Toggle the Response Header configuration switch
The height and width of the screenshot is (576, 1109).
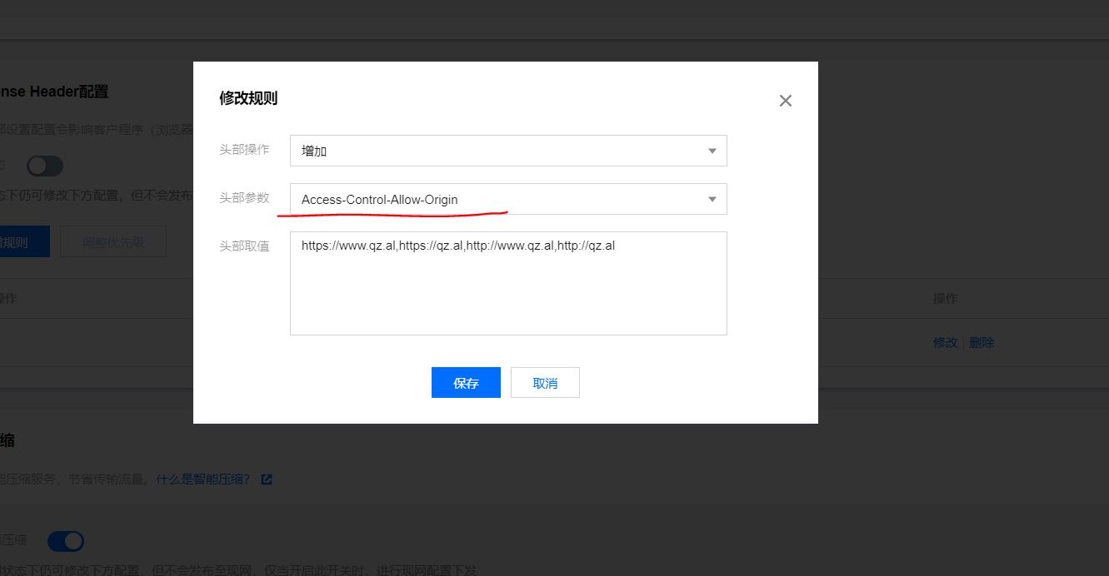45,166
